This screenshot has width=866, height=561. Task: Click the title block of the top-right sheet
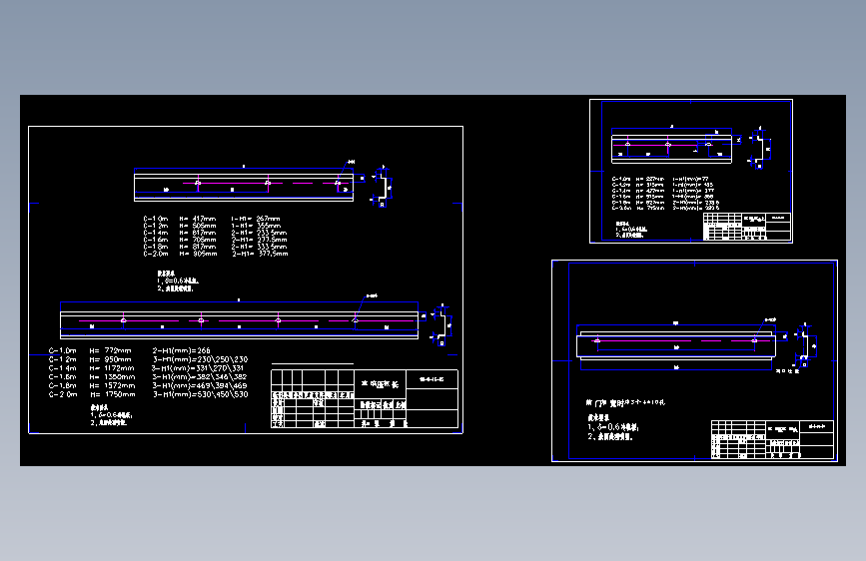tap(747, 227)
